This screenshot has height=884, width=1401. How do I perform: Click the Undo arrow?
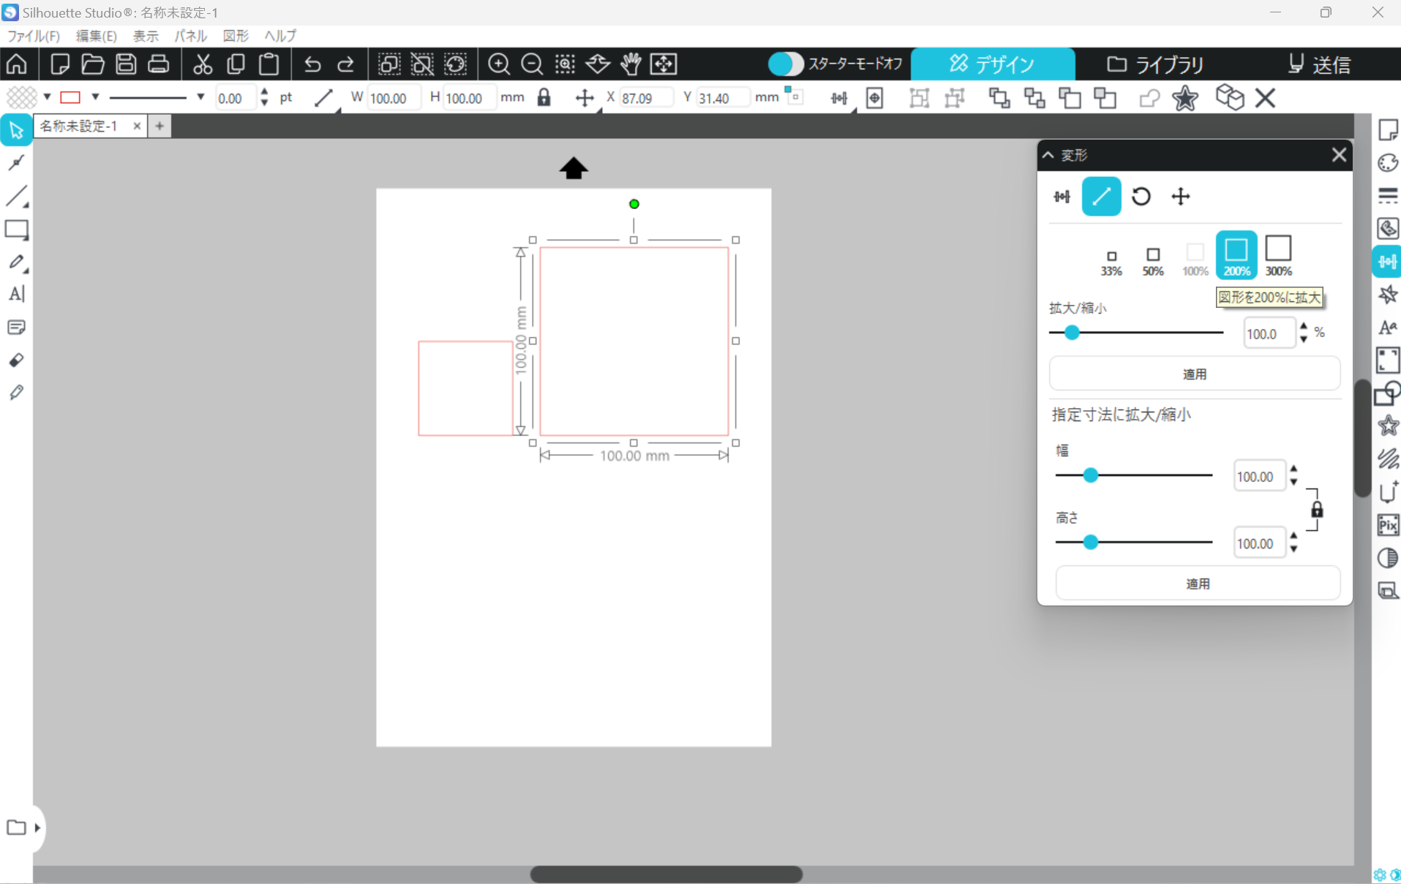coord(312,64)
